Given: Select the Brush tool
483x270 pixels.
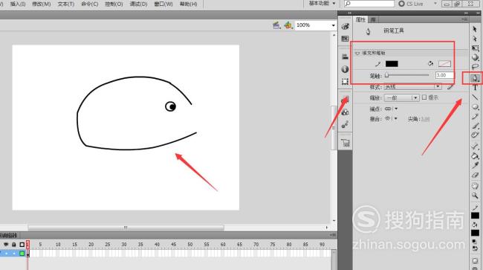Looking at the screenshot, I should pyautogui.click(x=475, y=126).
